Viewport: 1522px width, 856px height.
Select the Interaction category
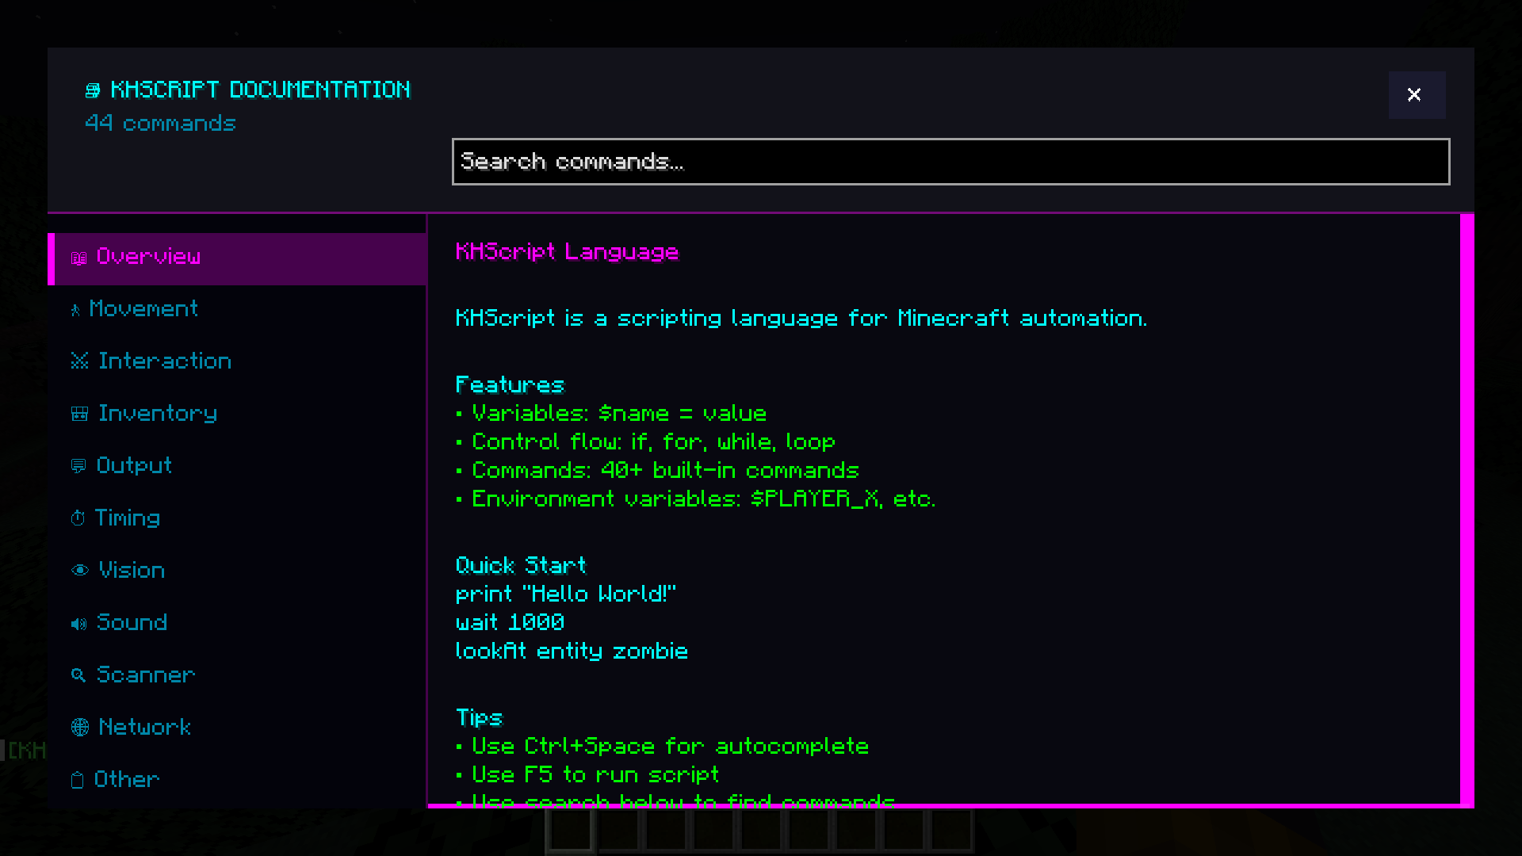point(237,362)
